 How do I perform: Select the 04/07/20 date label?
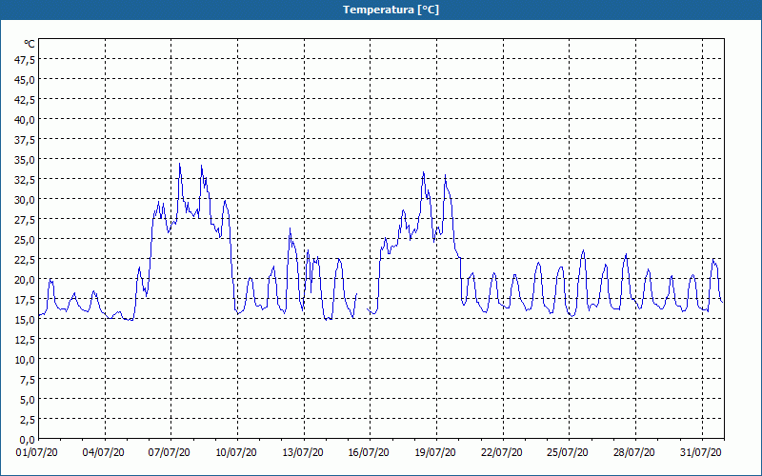(x=103, y=453)
